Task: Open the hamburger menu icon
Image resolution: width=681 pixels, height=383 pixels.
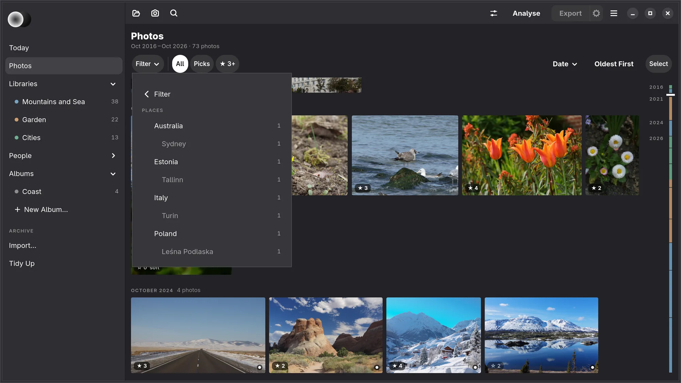Action: (614, 13)
